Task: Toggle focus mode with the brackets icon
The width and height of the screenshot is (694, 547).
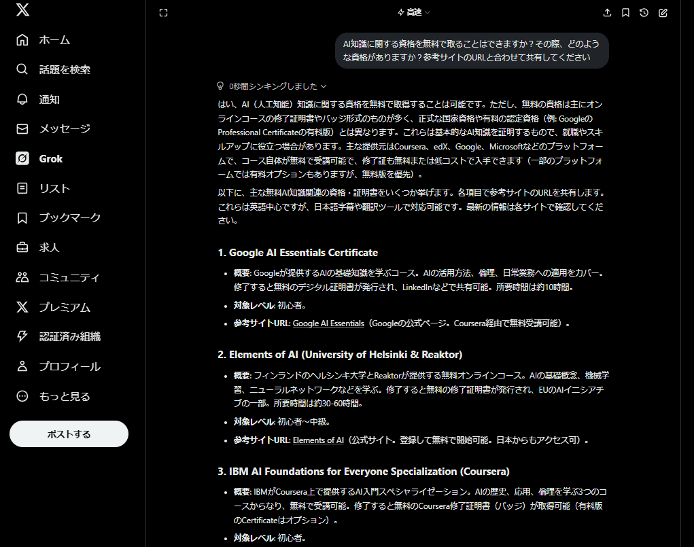Action: (x=163, y=12)
